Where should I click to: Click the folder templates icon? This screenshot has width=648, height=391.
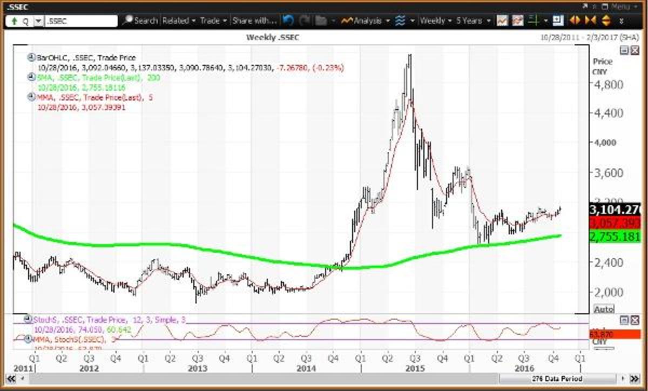click(321, 21)
